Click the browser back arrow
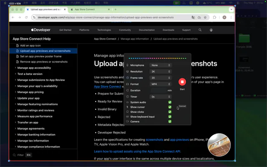267x167 pixels. tap(13, 18)
